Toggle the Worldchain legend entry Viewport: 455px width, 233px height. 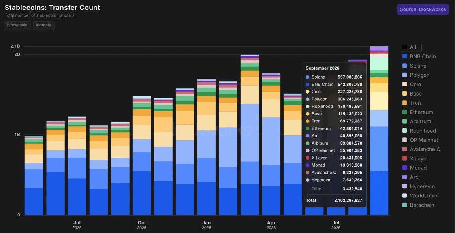point(419,196)
